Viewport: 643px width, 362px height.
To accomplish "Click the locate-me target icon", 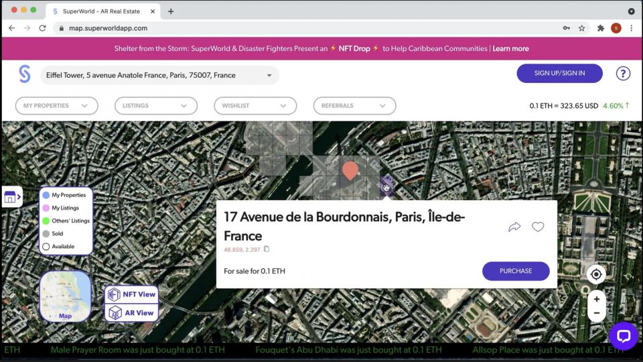I will pyautogui.click(x=596, y=274).
